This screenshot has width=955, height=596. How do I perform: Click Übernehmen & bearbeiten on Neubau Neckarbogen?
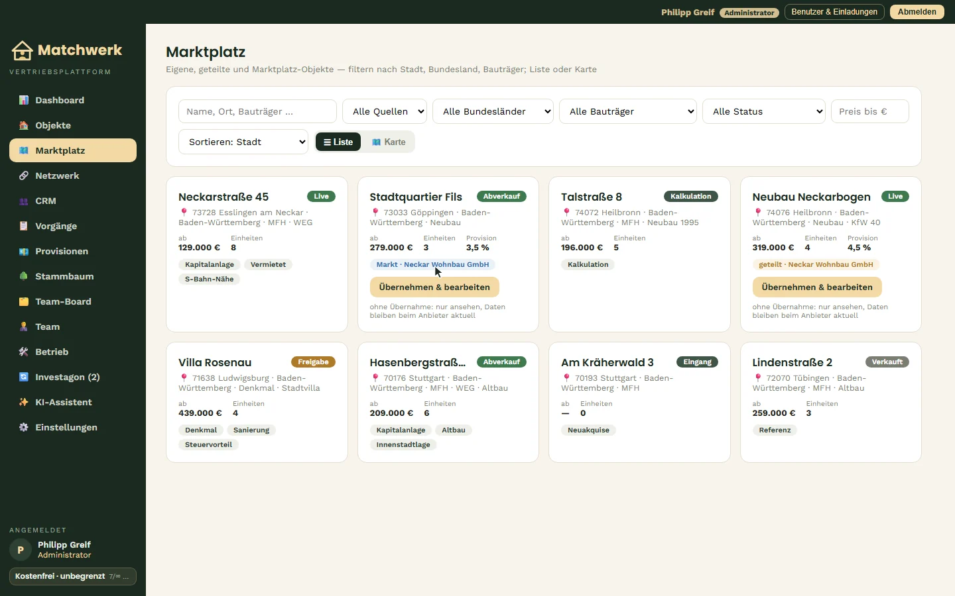[x=817, y=287]
